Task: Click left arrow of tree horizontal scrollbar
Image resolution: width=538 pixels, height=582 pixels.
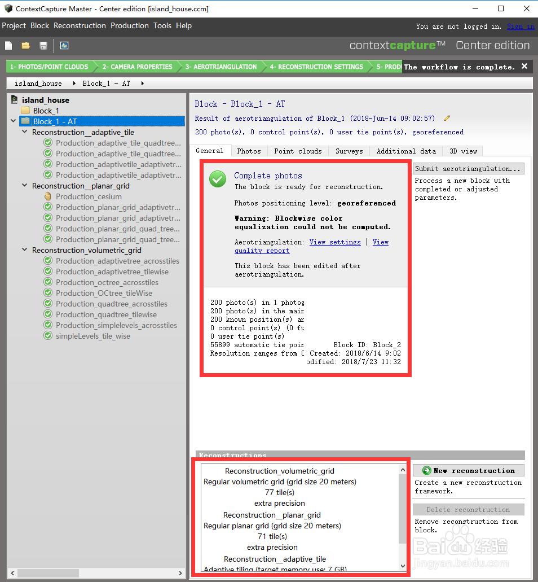Action: pos(12,573)
